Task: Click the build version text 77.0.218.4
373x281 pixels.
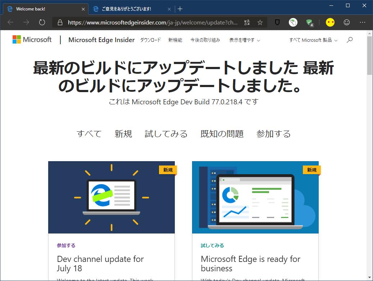Action: click(227, 102)
